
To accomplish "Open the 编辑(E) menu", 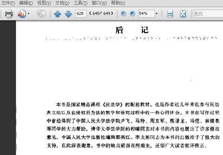I will click(26, 3).
